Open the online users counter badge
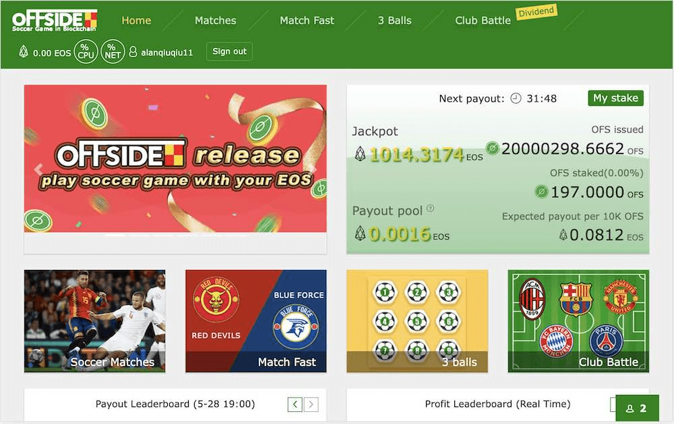Image resolution: width=674 pixels, height=424 pixels. 637,408
